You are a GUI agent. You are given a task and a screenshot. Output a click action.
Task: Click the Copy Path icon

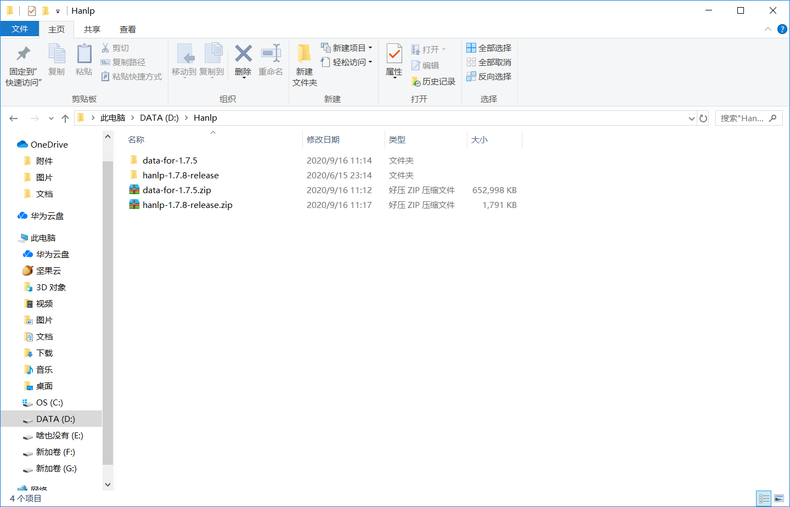pyautogui.click(x=105, y=62)
